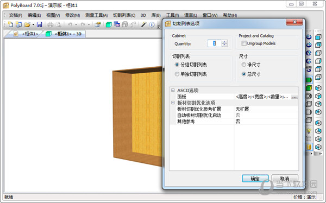Click the grey cabinet box toolbar icon

[x=125, y=24]
